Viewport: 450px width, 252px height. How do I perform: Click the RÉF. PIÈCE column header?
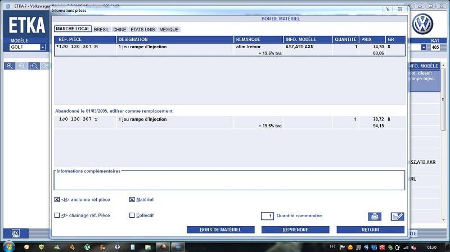pyautogui.click(x=85, y=39)
